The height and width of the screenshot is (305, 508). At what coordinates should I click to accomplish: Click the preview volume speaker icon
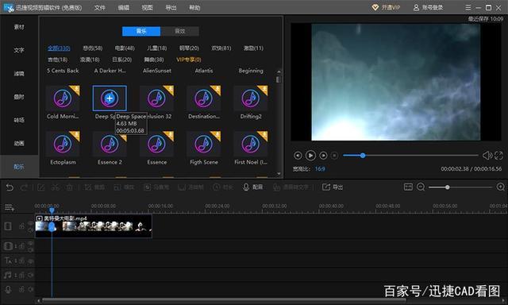[x=487, y=156]
